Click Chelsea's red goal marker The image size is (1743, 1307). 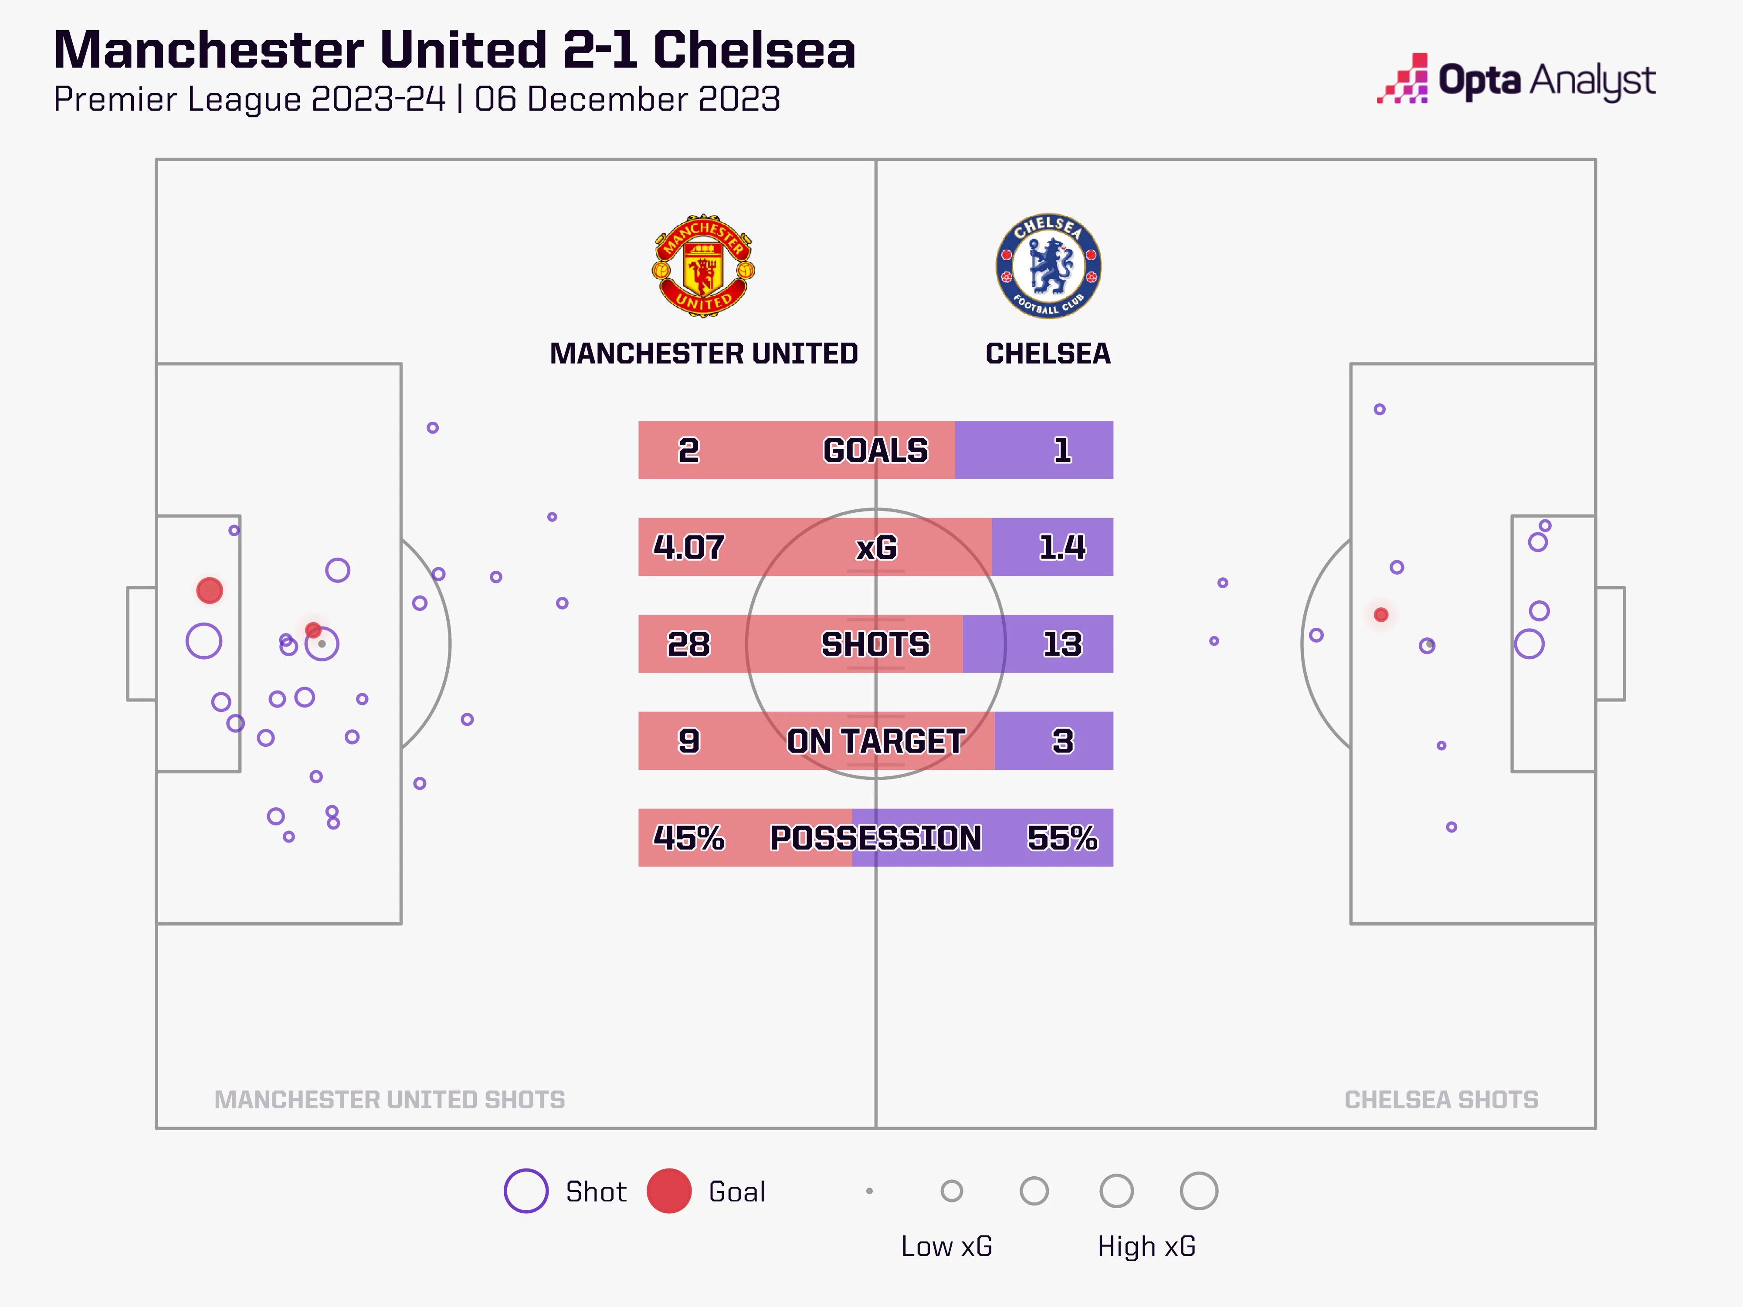1380,614
